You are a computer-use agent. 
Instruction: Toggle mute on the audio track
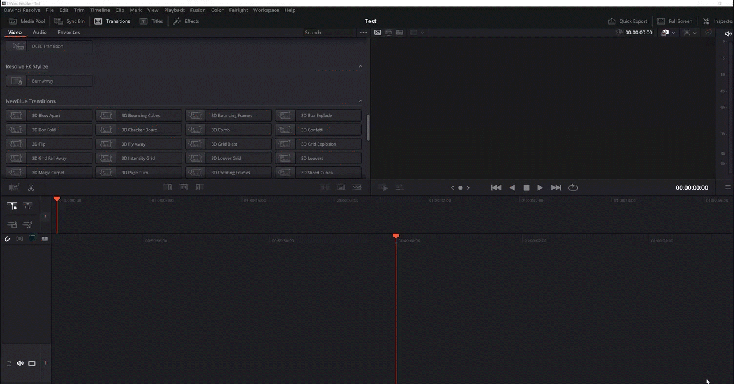pos(20,363)
